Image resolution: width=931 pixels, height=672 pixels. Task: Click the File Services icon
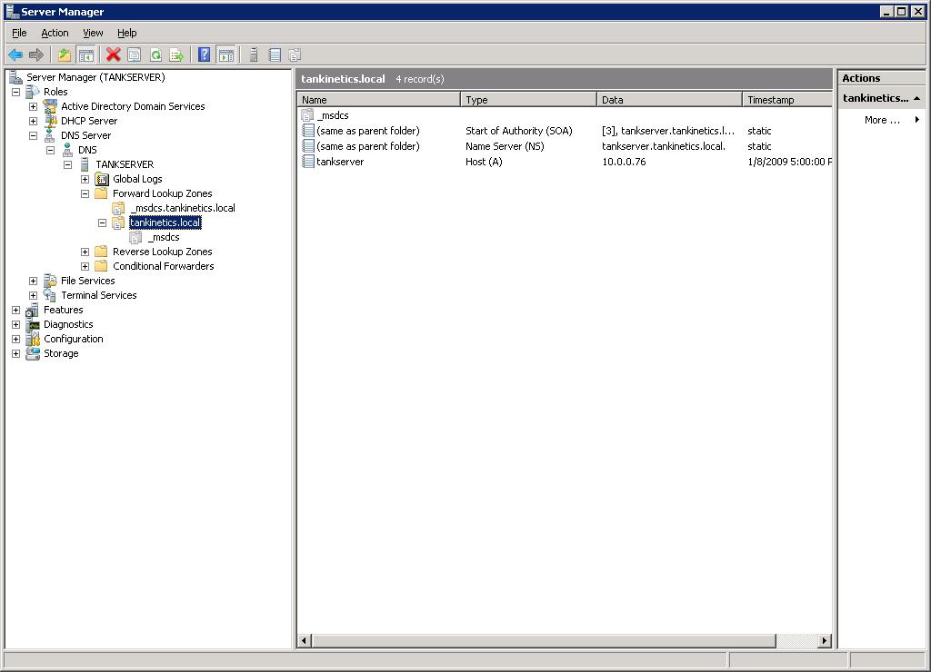pos(50,281)
